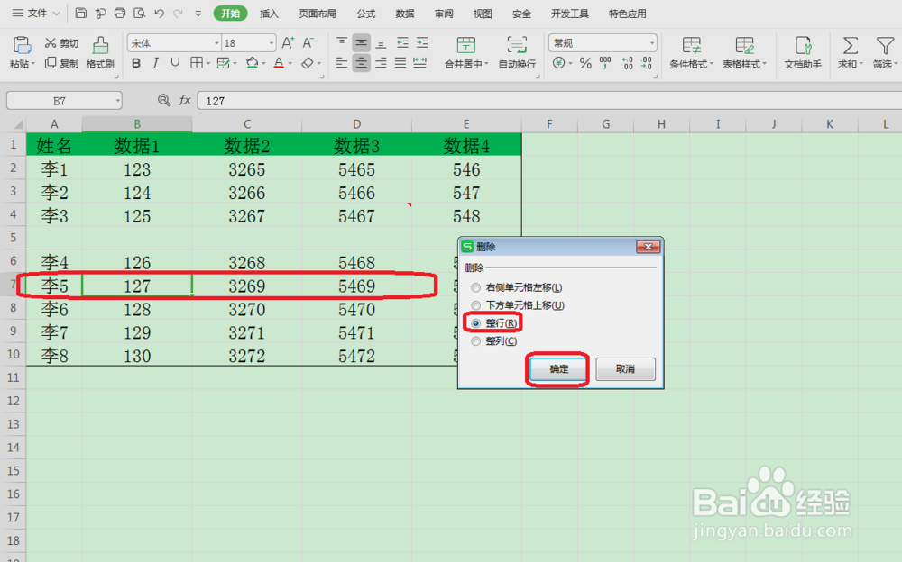
Task: Switch to the 公式 Formulas tab
Action: click(366, 14)
